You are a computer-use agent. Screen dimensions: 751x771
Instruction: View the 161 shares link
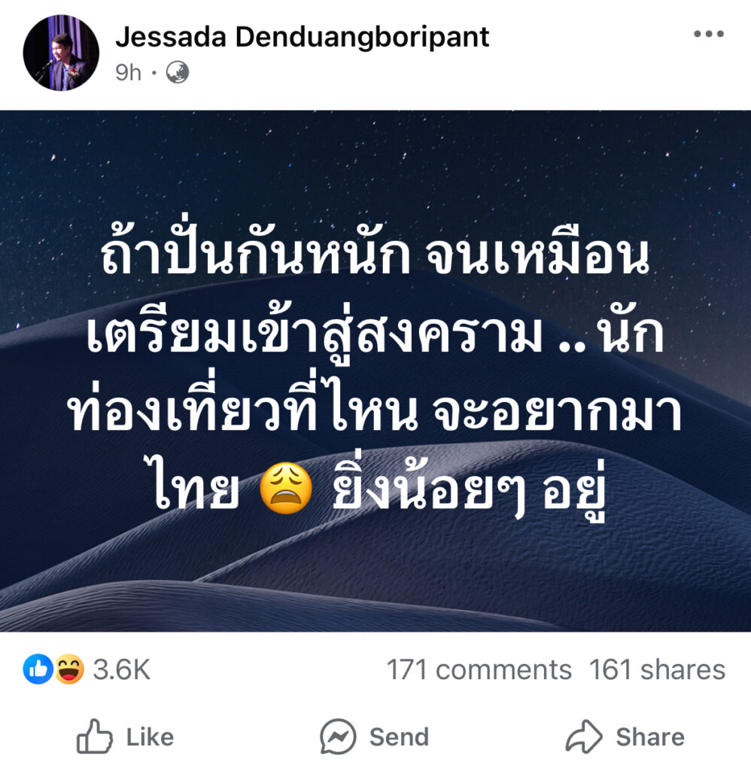click(x=657, y=669)
